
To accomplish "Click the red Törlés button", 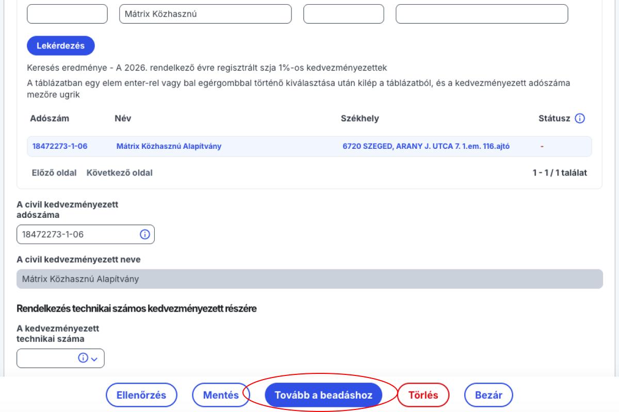I will [423, 395].
